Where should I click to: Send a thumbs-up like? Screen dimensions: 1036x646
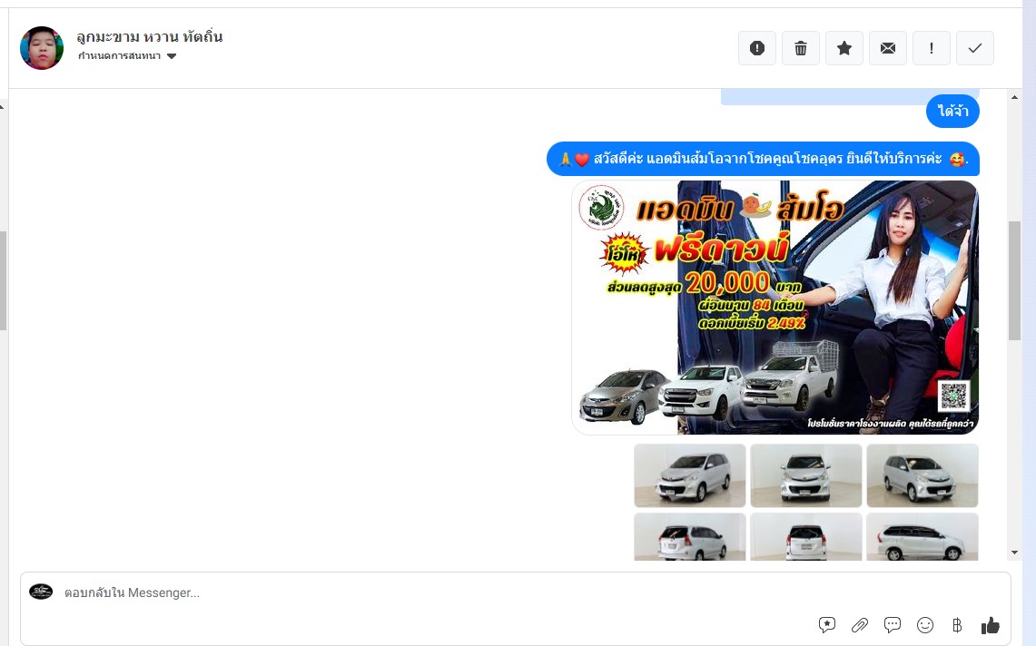[x=990, y=625]
